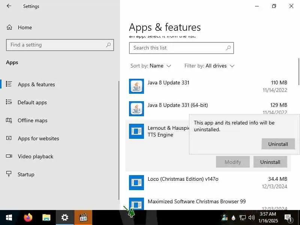Click the Home house icon

click(x=9, y=27)
